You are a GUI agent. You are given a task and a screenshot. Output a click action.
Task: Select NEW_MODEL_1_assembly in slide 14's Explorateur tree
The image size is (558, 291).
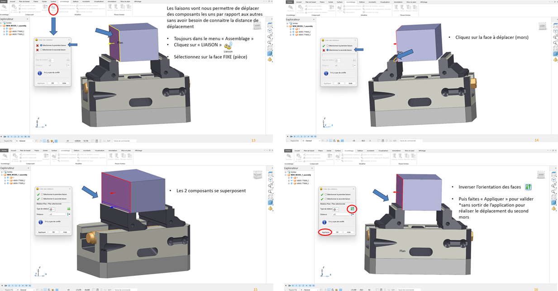tap(302, 26)
